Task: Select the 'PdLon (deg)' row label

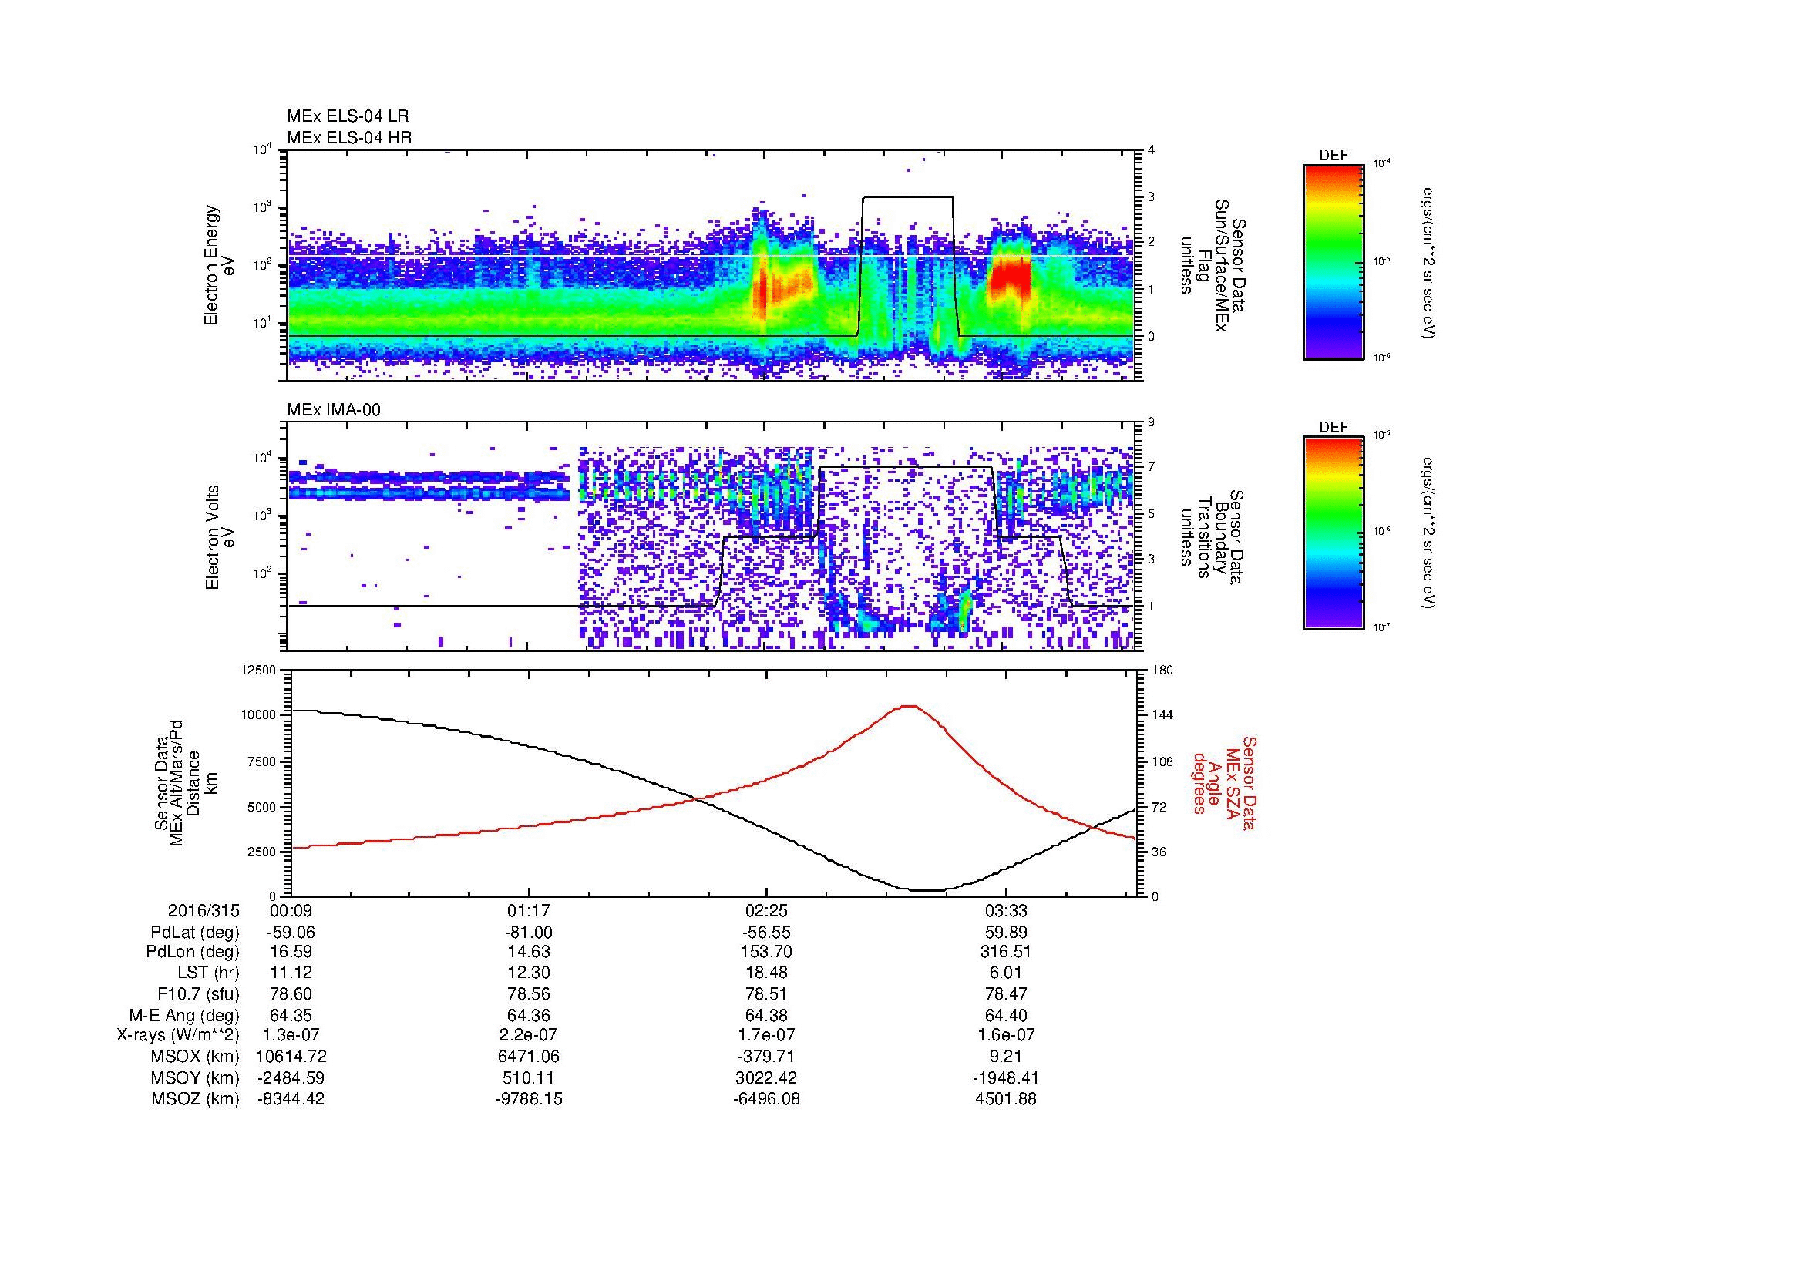Action: coord(193,952)
